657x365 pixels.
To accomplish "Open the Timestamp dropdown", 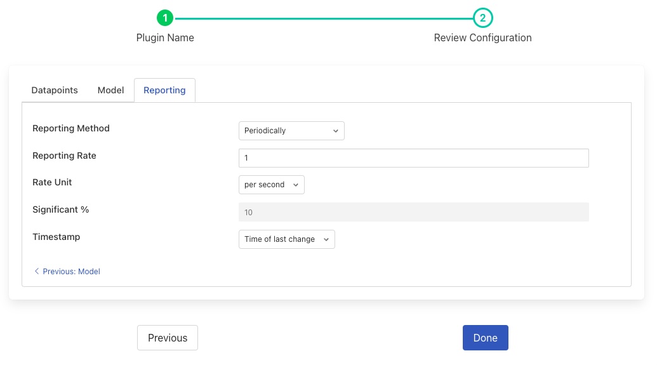I will [x=286, y=239].
